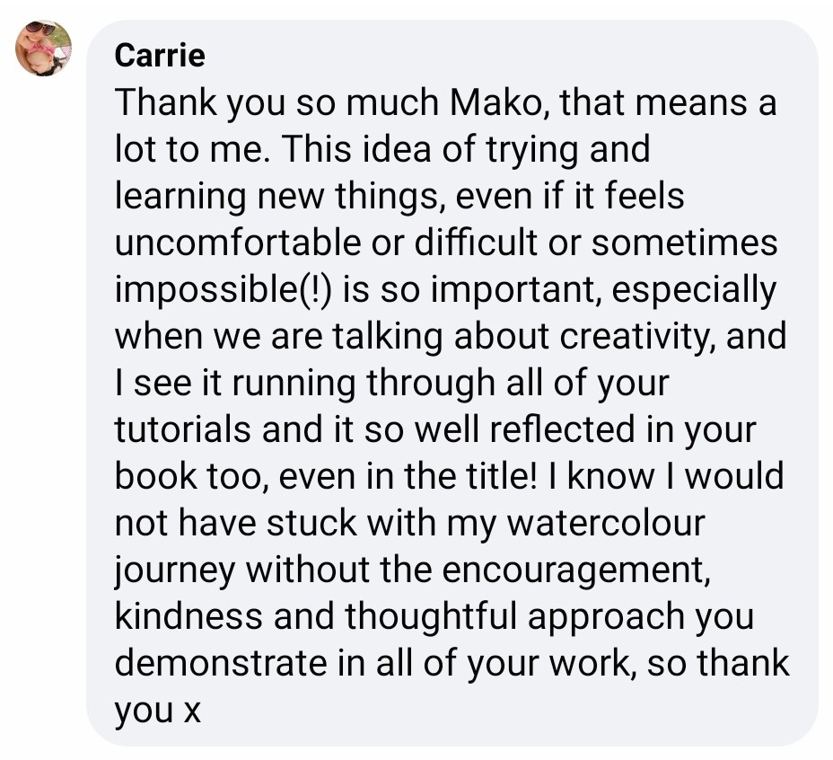The height and width of the screenshot is (760, 833).
Task: Click the word 'demonstrate' in the comment
Action: tap(221, 664)
